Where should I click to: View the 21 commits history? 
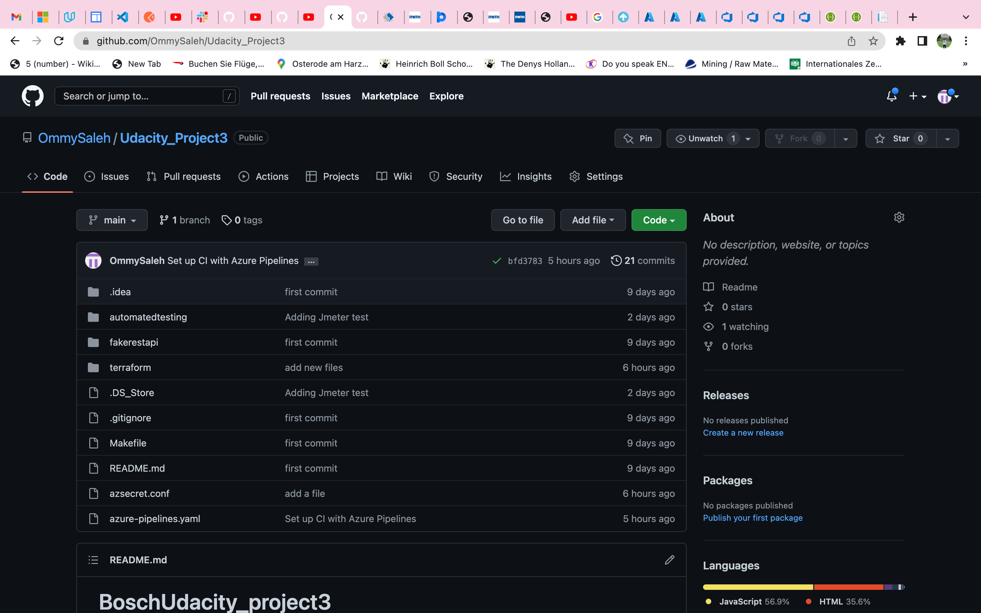(642, 261)
